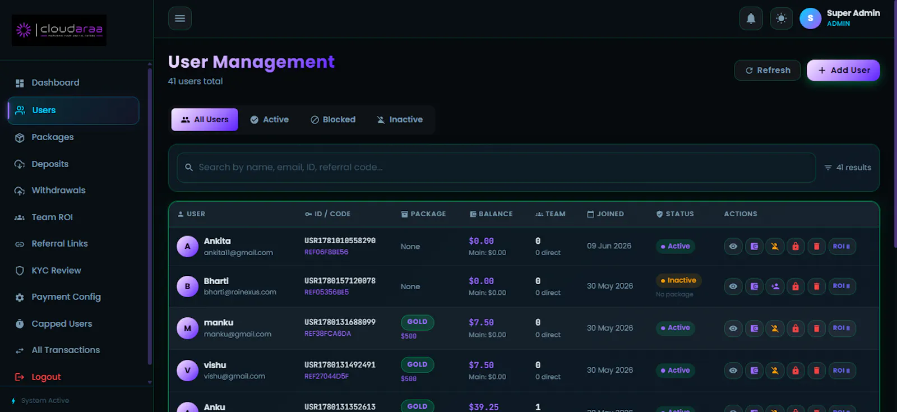
Task: Switch to the Blocked users tab
Action: click(x=333, y=119)
